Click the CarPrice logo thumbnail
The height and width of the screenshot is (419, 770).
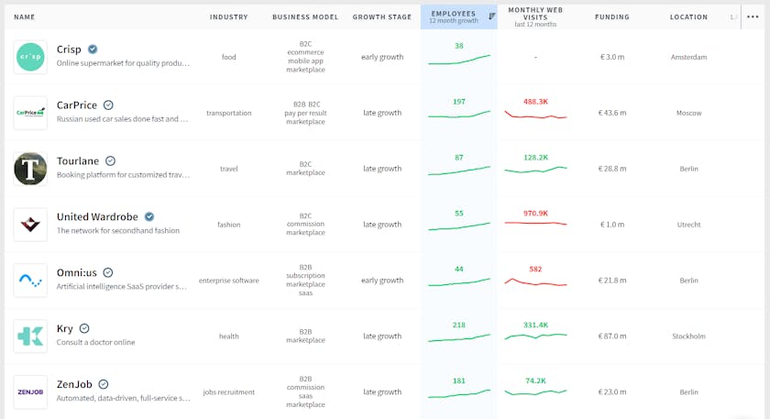(x=30, y=113)
